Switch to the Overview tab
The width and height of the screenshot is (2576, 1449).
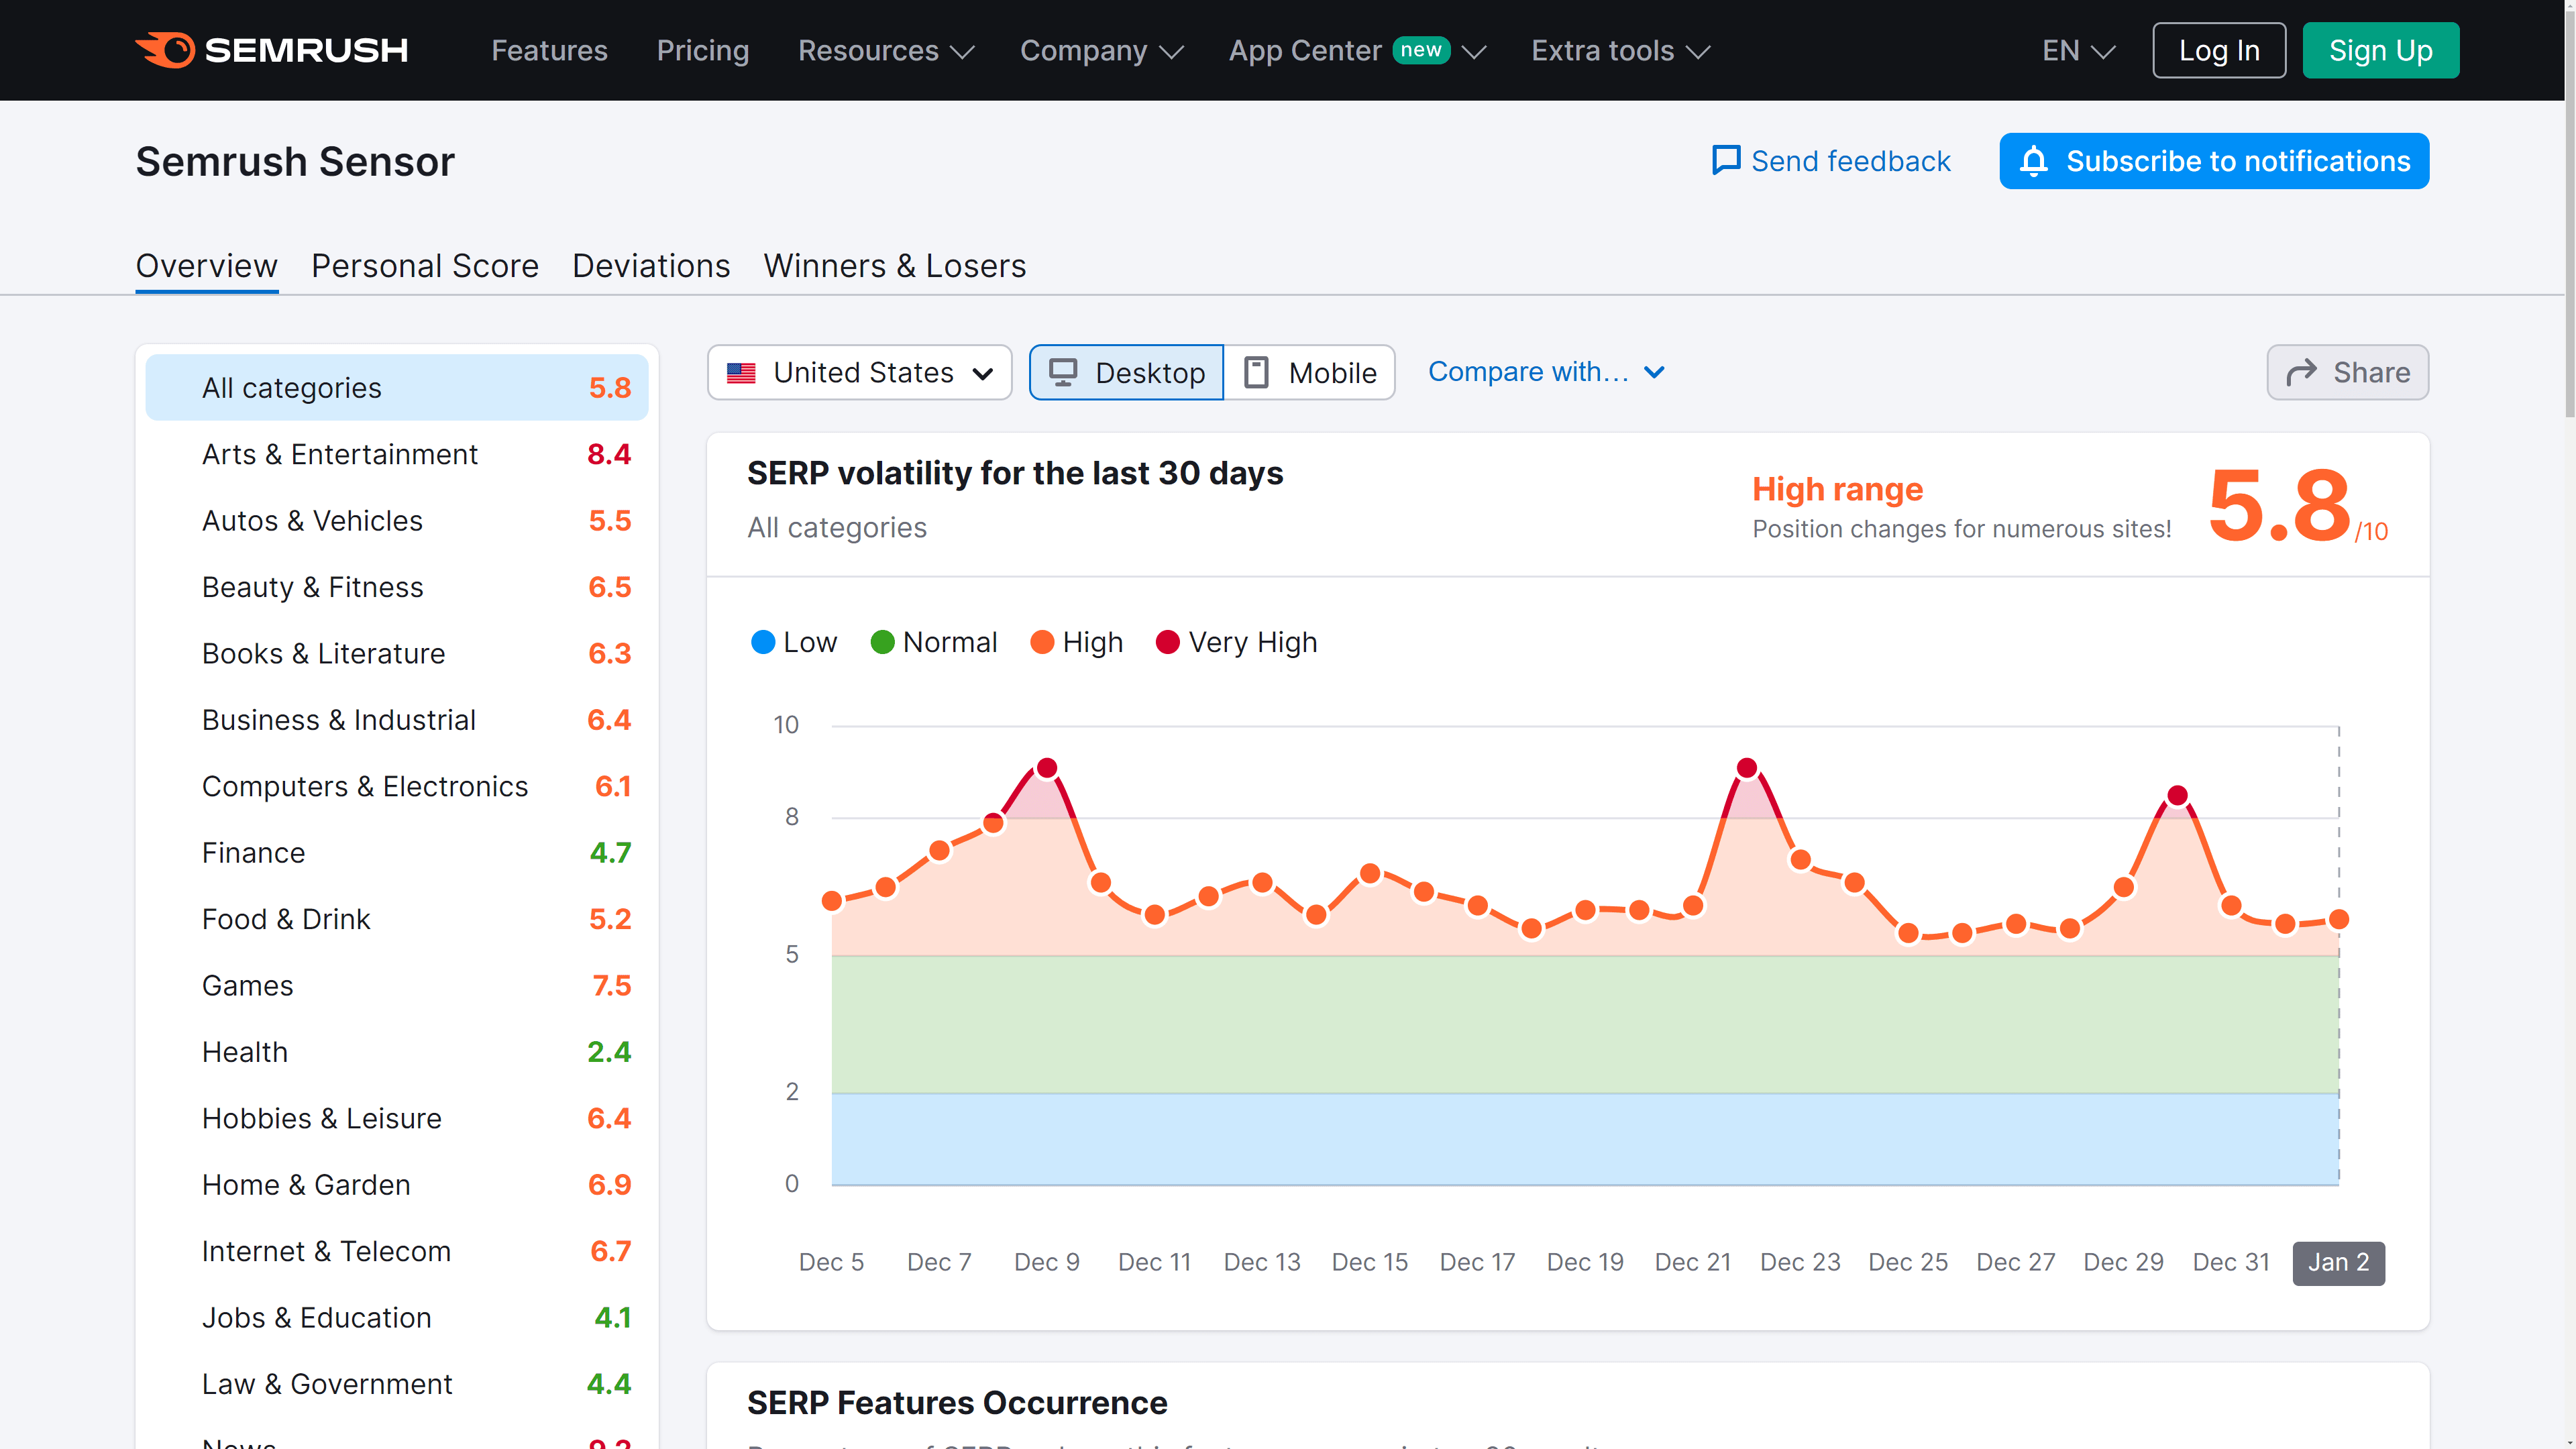click(x=206, y=266)
